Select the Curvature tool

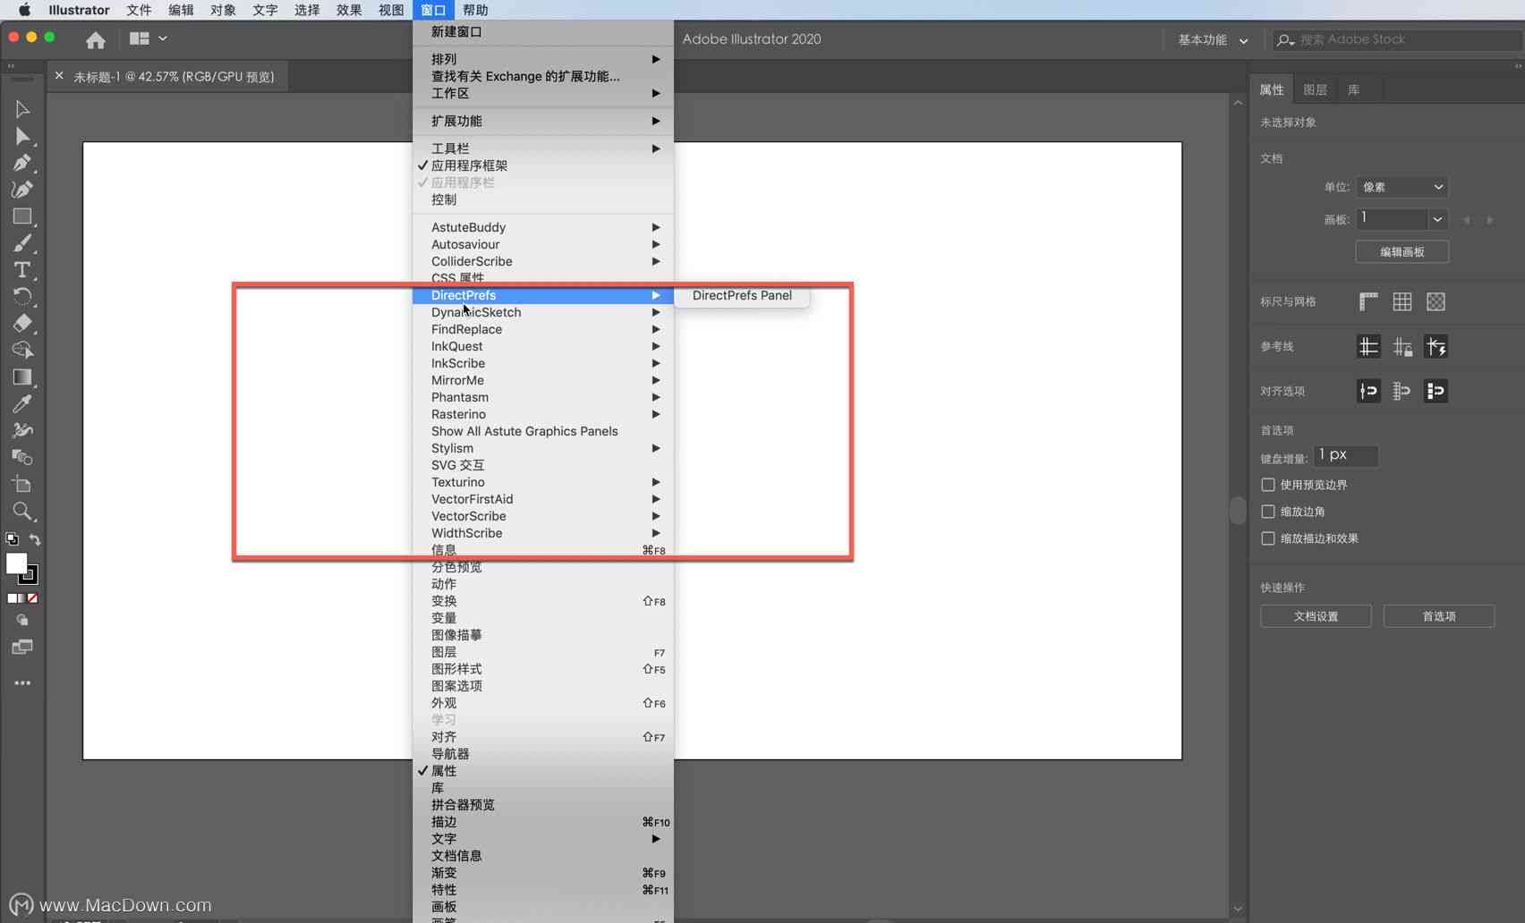coord(22,190)
